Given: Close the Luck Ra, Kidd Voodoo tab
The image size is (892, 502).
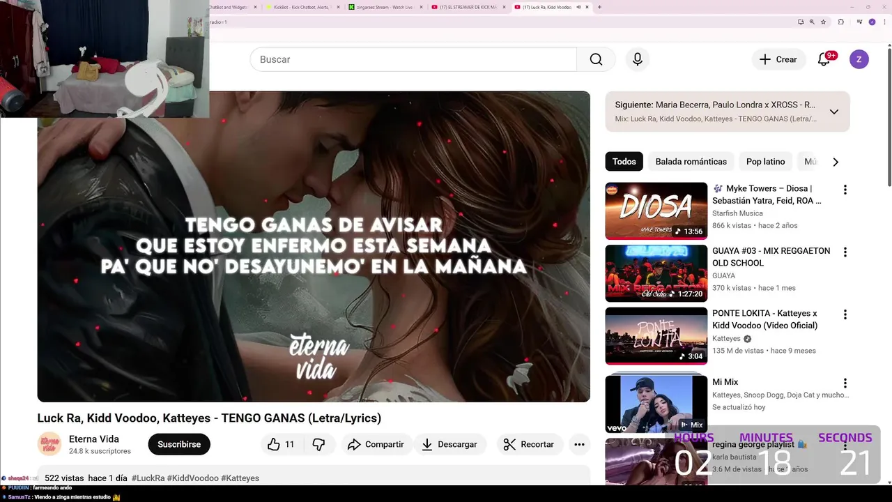Looking at the screenshot, I should pyautogui.click(x=587, y=7).
